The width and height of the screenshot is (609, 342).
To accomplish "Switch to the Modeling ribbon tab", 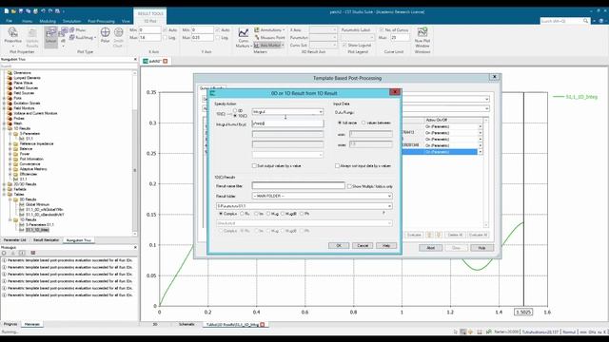I will coord(48,21).
